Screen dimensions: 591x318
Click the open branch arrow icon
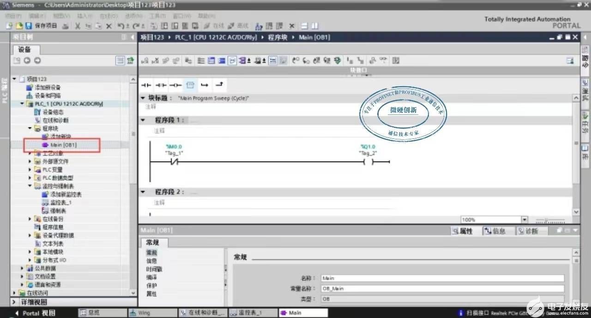[204, 85]
